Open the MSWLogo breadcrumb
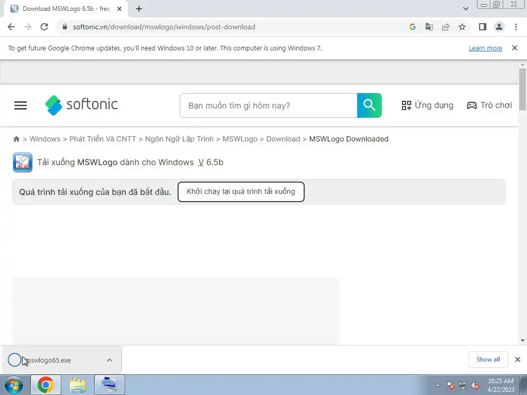This screenshot has height=395, width=527. [240, 139]
